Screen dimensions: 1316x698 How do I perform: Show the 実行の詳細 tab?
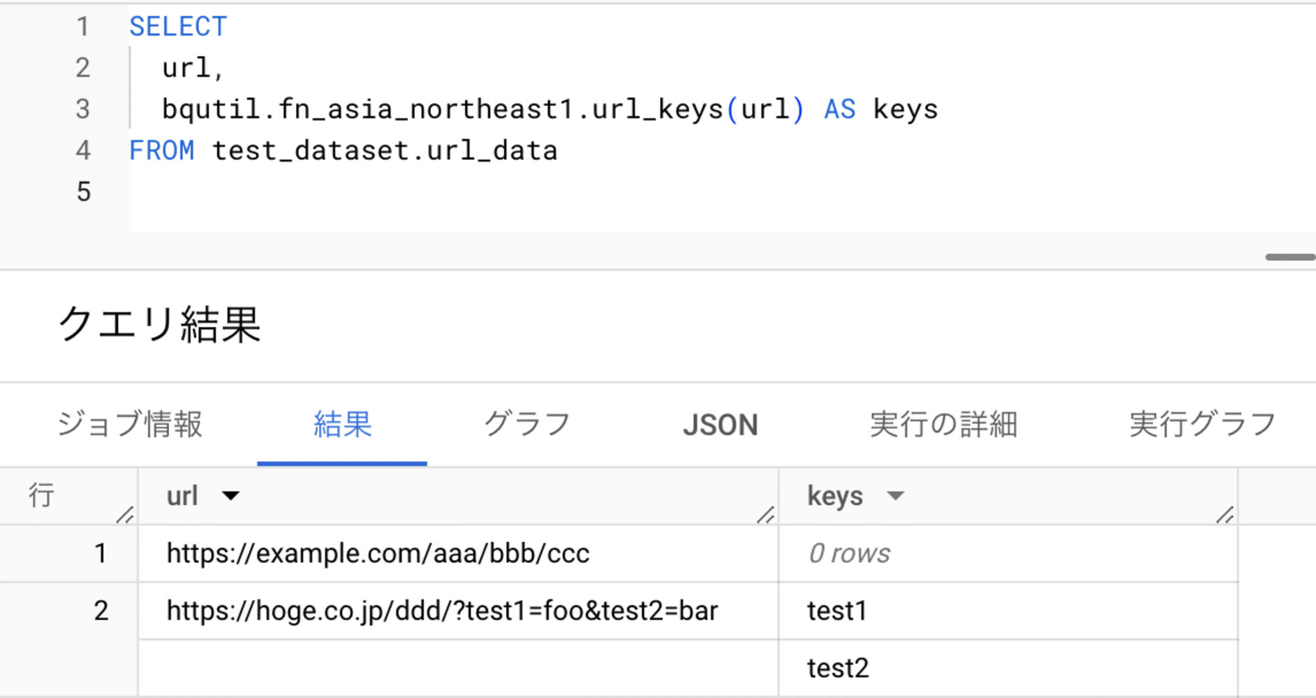coord(944,424)
